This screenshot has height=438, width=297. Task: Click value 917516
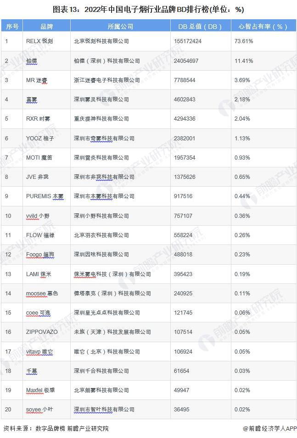183,196
